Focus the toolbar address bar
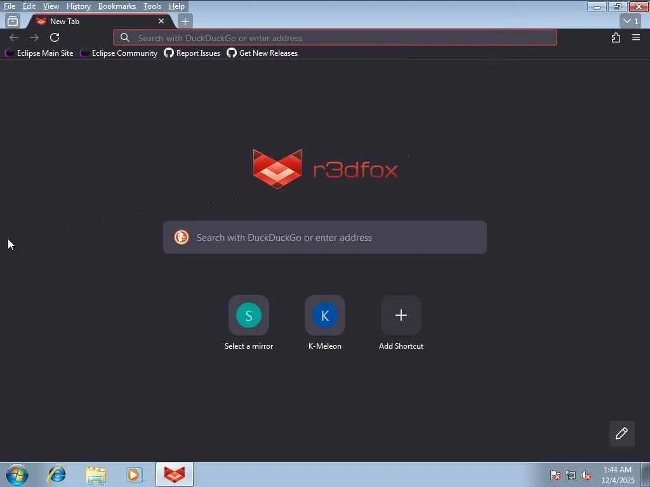The width and height of the screenshot is (650, 487). pyautogui.click(x=335, y=37)
